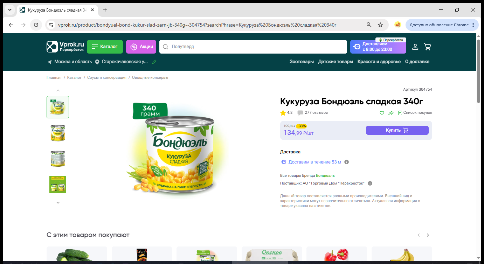The width and height of the screenshot is (484, 264).
Task: Add product to Список покупок
Action: click(415, 113)
